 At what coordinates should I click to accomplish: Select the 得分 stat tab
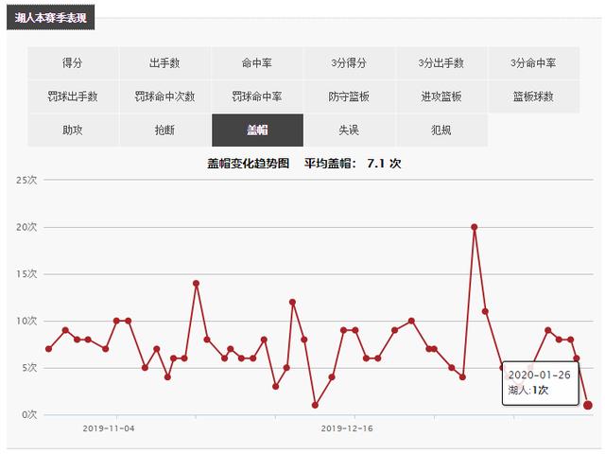click(73, 63)
